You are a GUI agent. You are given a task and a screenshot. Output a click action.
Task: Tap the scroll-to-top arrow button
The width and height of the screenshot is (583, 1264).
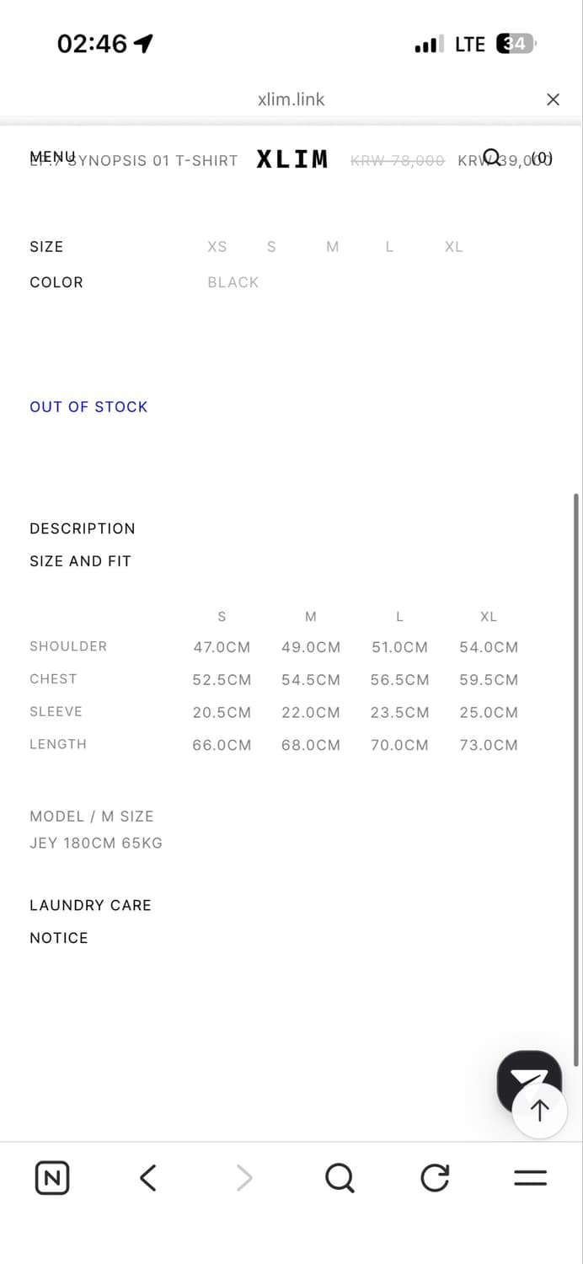540,1111
